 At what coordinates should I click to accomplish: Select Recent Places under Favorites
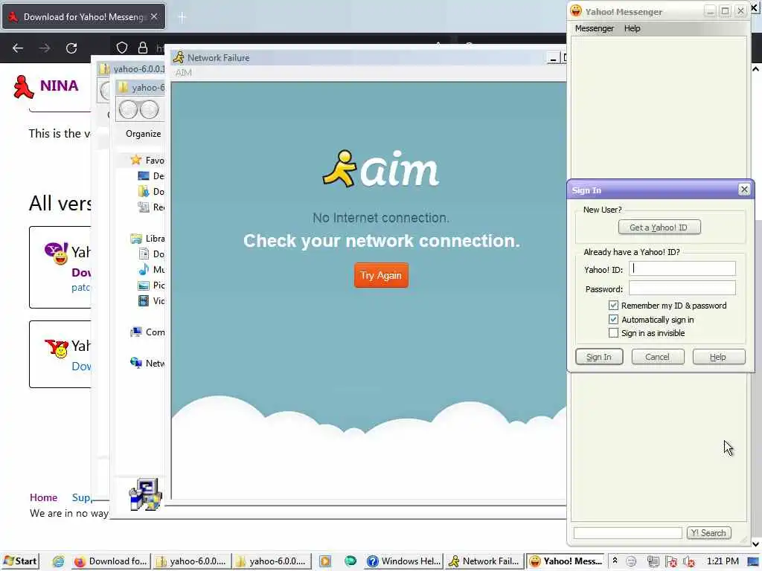pyautogui.click(x=151, y=207)
